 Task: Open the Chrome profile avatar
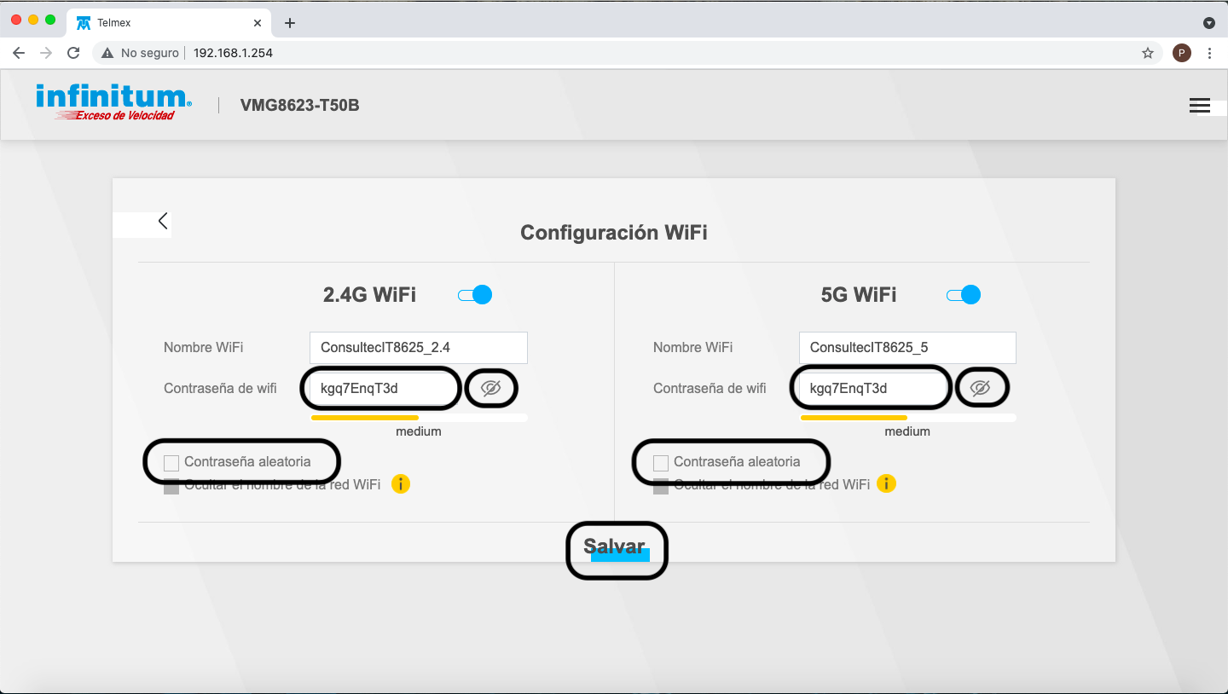pos(1181,53)
